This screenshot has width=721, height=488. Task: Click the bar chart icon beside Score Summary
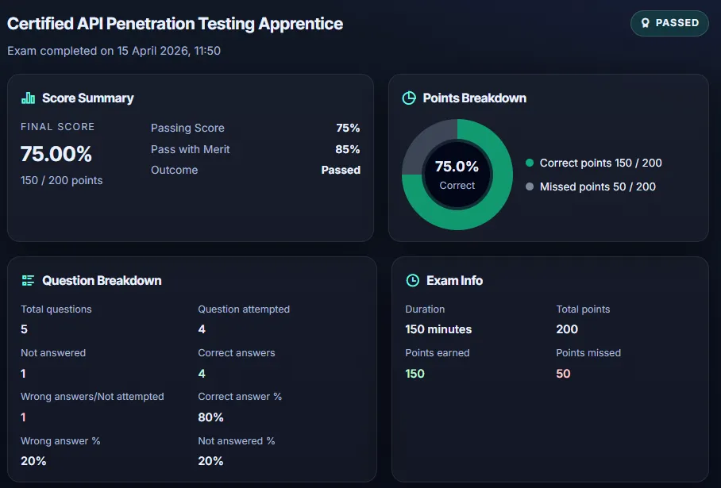[x=29, y=98]
